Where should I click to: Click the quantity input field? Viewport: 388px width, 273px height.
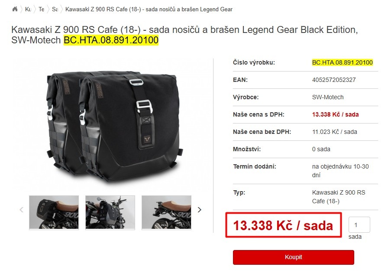(x=359, y=225)
